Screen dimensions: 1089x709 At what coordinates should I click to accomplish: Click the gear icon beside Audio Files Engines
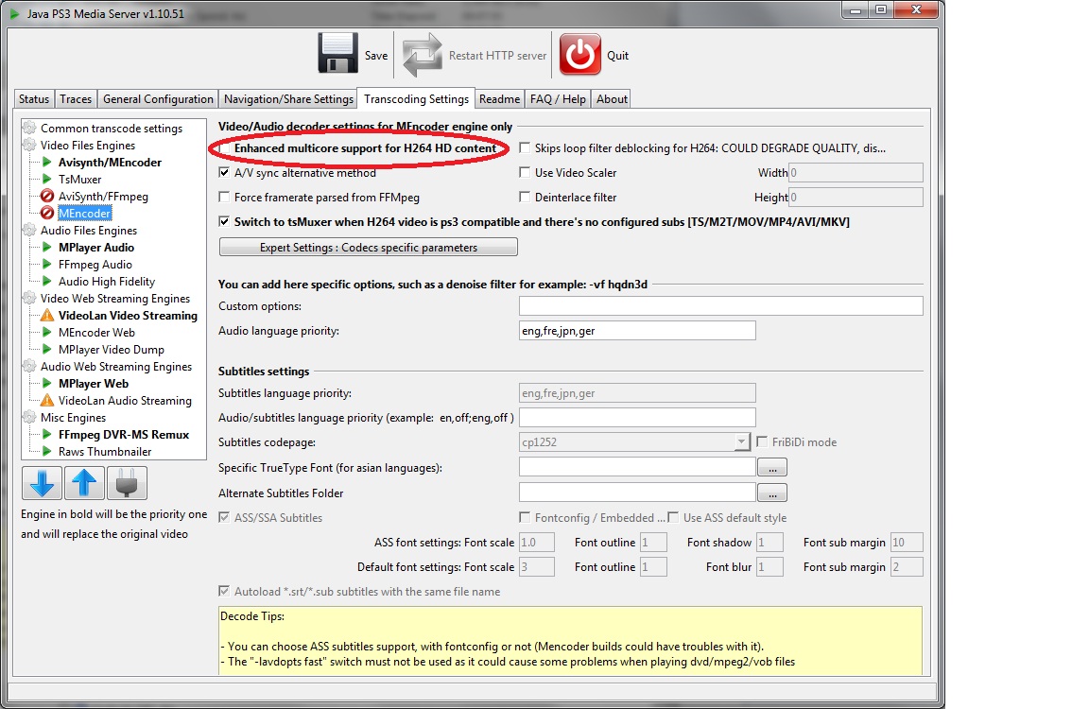30,230
